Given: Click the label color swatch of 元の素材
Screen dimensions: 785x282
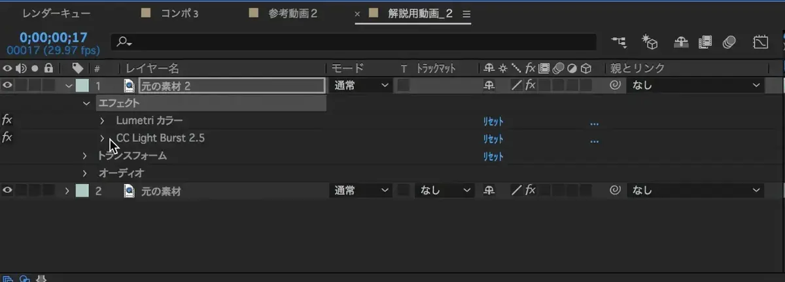Looking at the screenshot, I should (82, 190).
